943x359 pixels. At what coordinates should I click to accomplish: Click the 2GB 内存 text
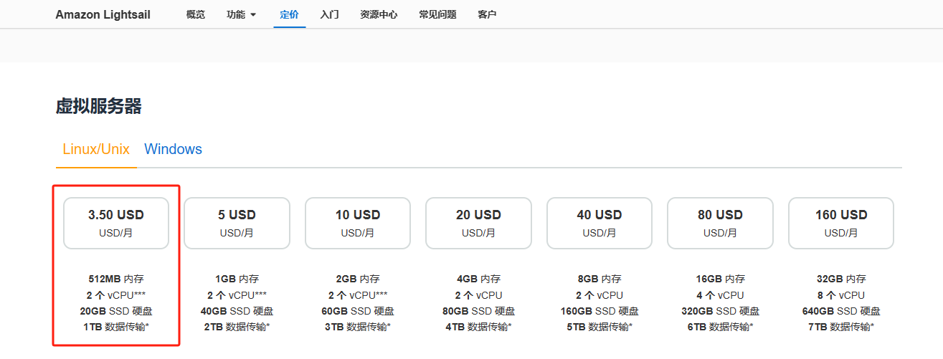(358, 279)
